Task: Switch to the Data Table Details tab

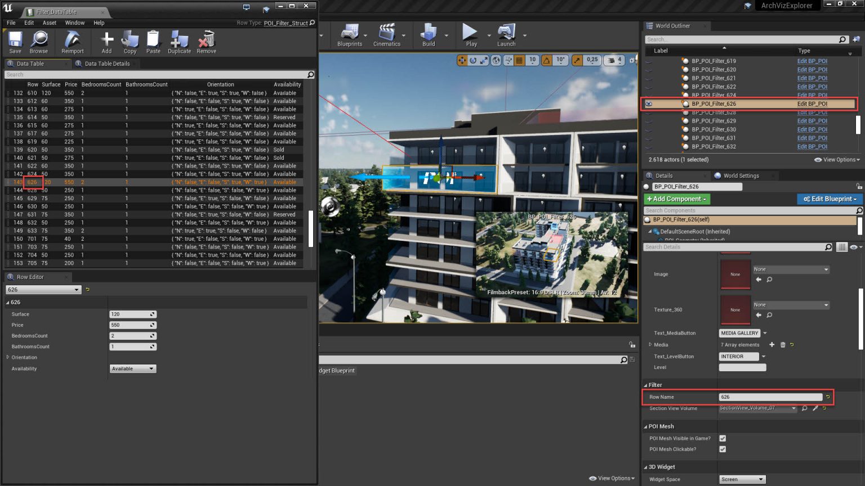Action: click(105, 64)
